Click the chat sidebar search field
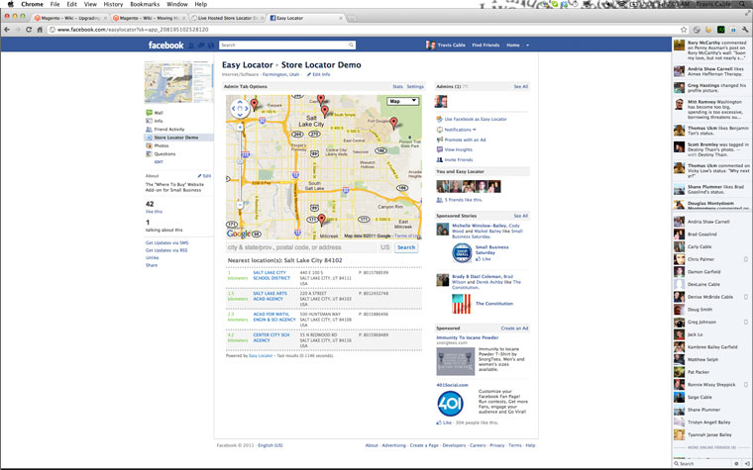This screenshot has width=753, height=470. pos(703,464)
